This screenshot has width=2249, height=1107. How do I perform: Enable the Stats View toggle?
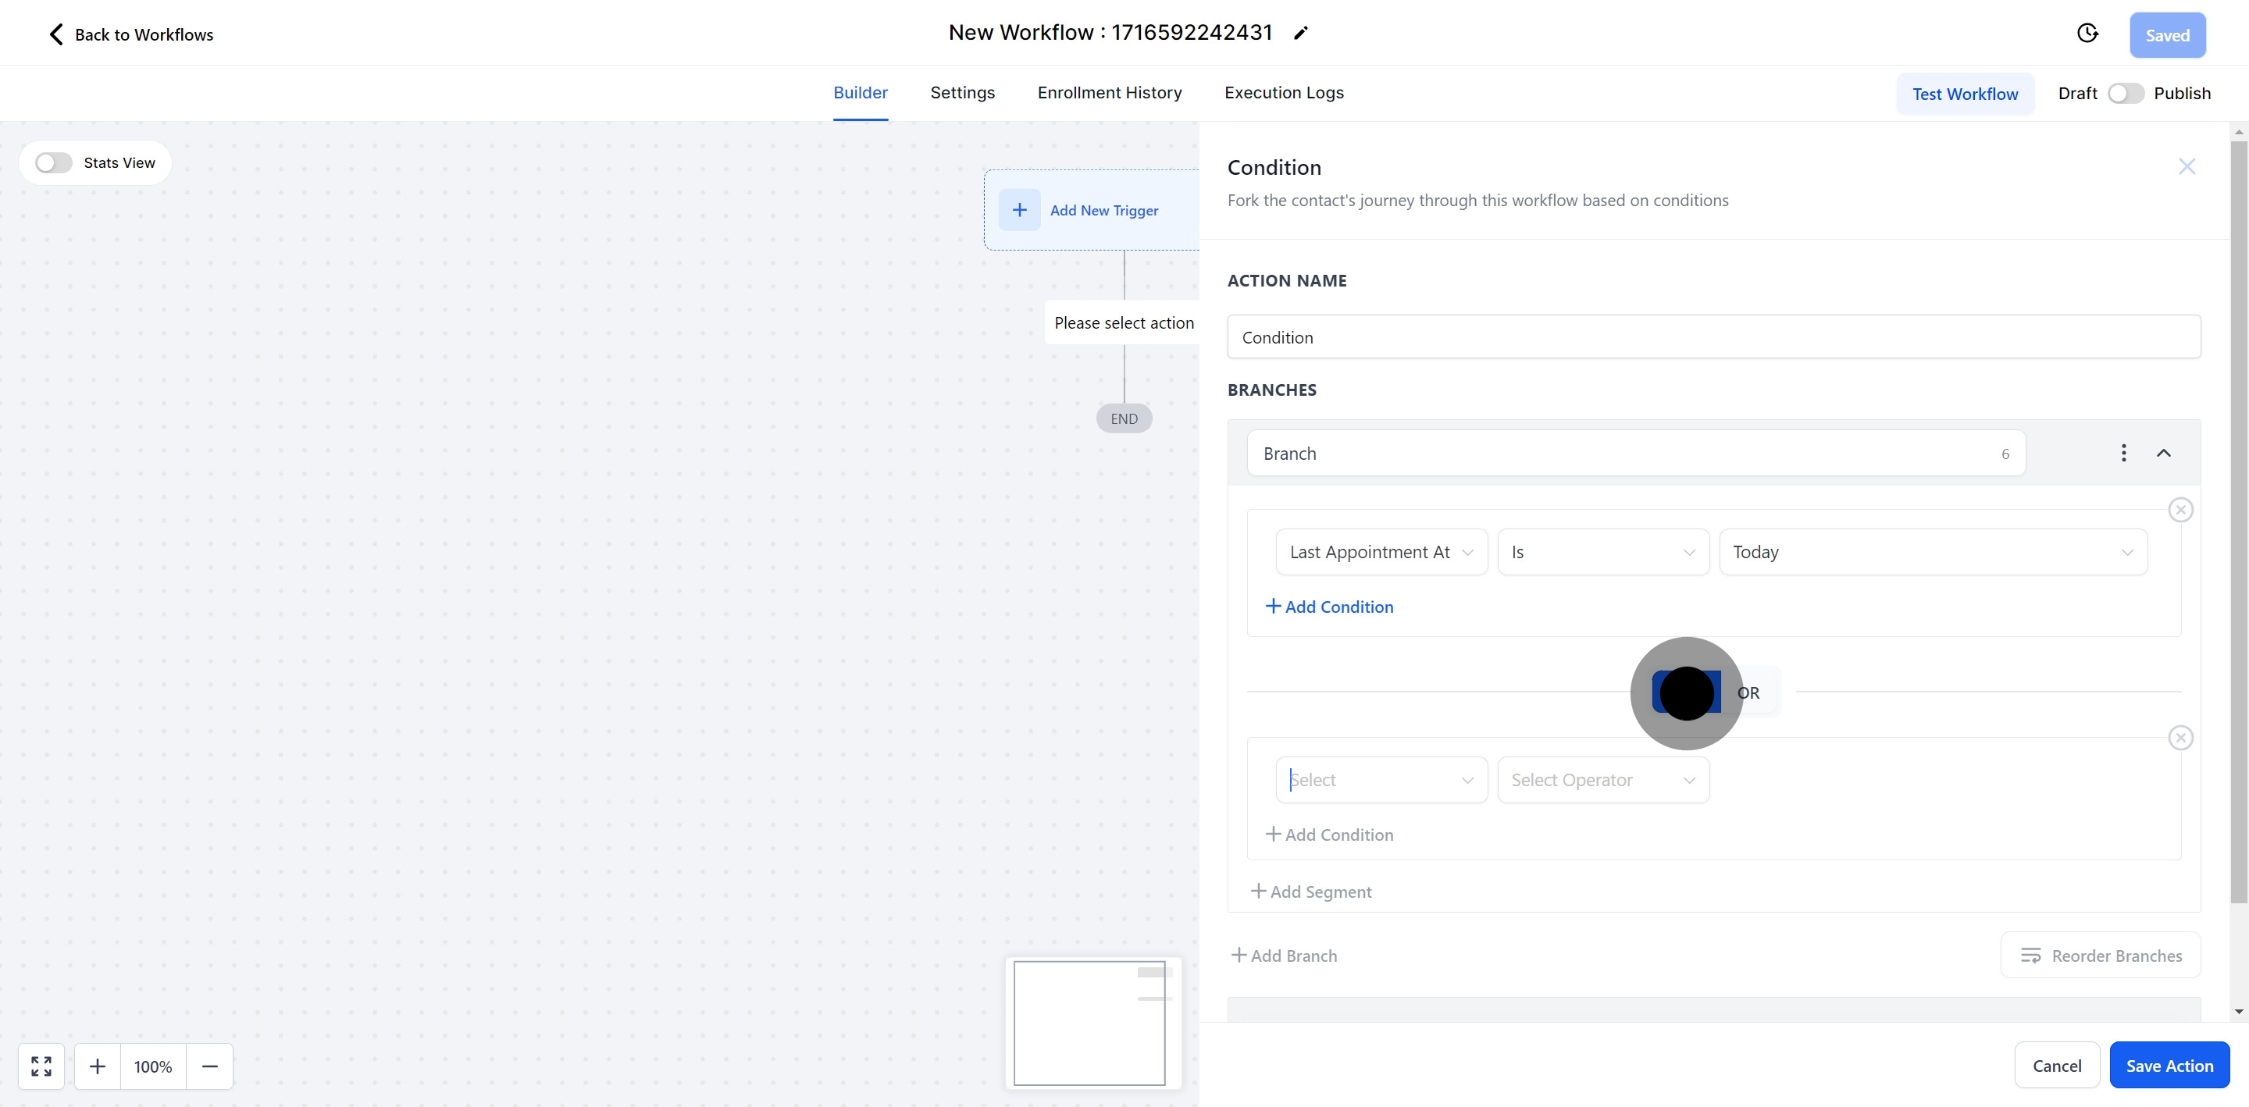53,163
